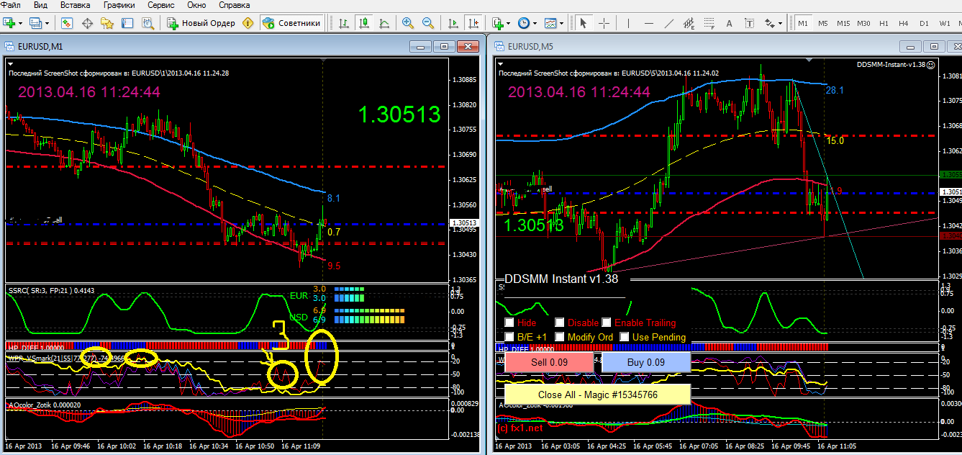Check the Disable checkbox

tap(560, 323)
